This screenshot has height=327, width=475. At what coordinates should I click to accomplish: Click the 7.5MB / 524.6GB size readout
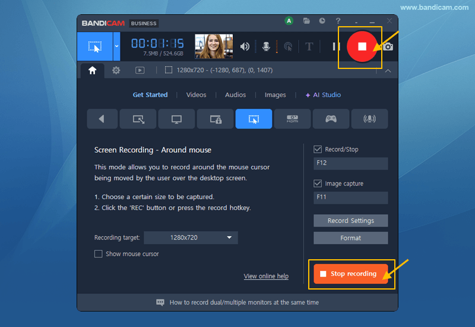(x=163, y=54)
